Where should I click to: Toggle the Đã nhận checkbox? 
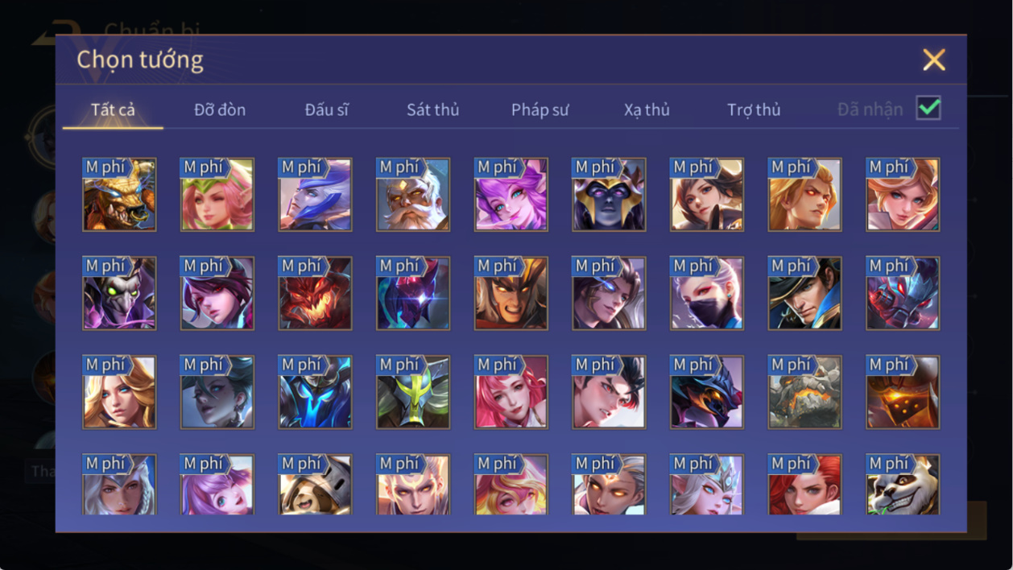[x=928, y=108]
